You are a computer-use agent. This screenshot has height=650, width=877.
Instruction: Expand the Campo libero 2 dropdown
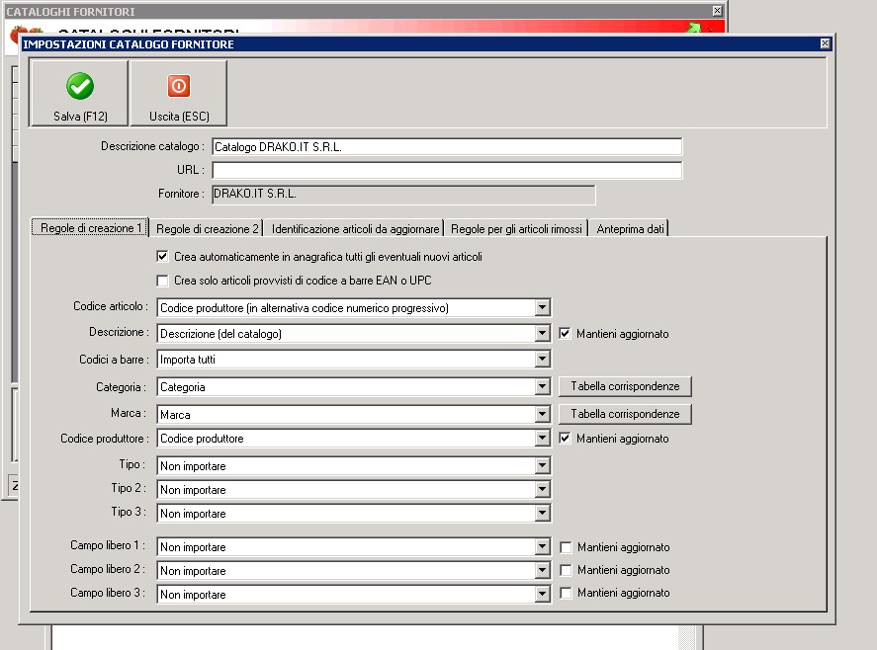point(542,571)
